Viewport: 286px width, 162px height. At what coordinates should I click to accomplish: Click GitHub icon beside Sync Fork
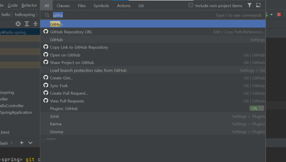pyautogui.click(x=46, y=85)
